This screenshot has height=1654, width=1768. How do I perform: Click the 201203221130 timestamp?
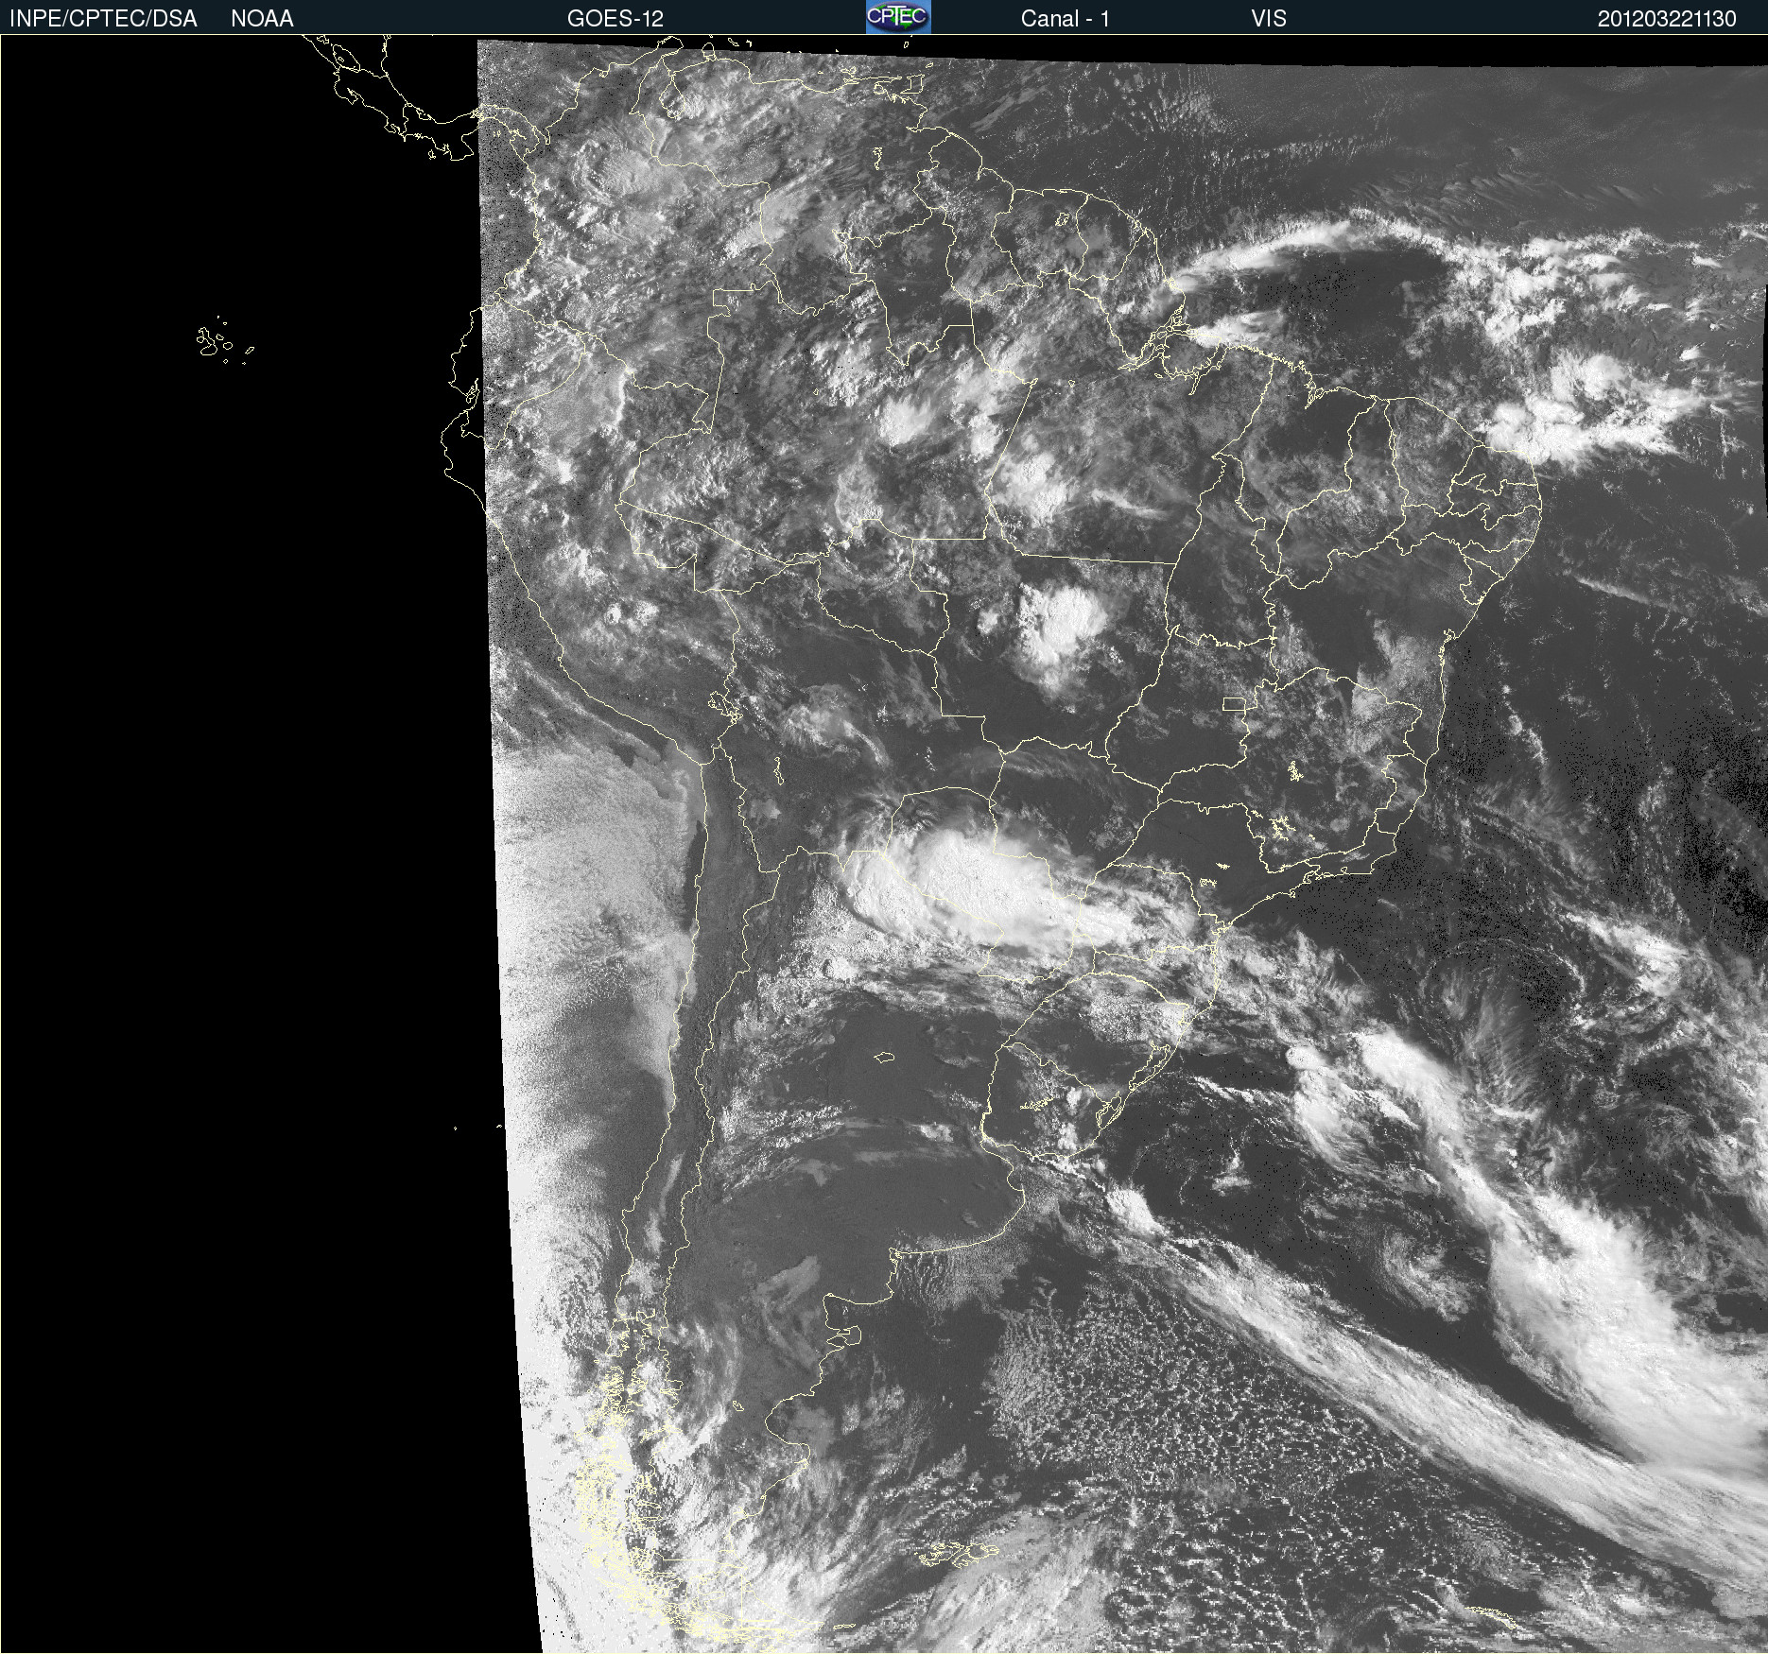coord(1667,19)
